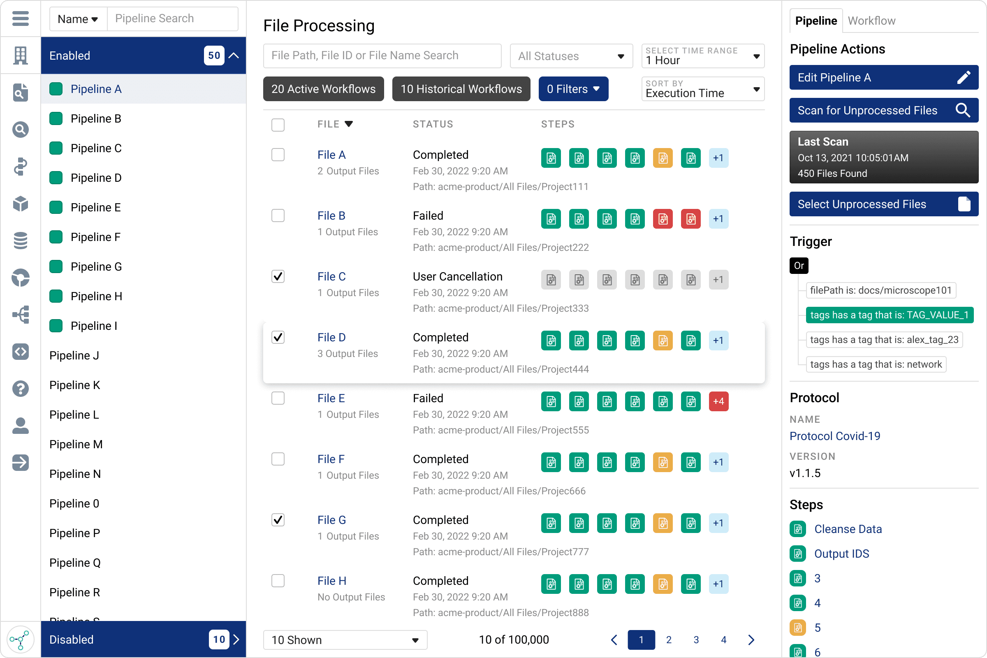
Task: Uncheck the File C checkbox
Action: point(278,276)
